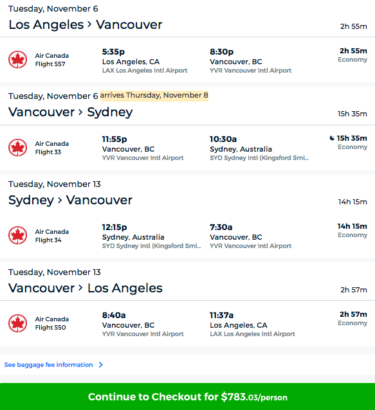The width and height of the screenshot is (375, 410).
Task: Click the 2h 57m Economy duration label
Action: 353,318
